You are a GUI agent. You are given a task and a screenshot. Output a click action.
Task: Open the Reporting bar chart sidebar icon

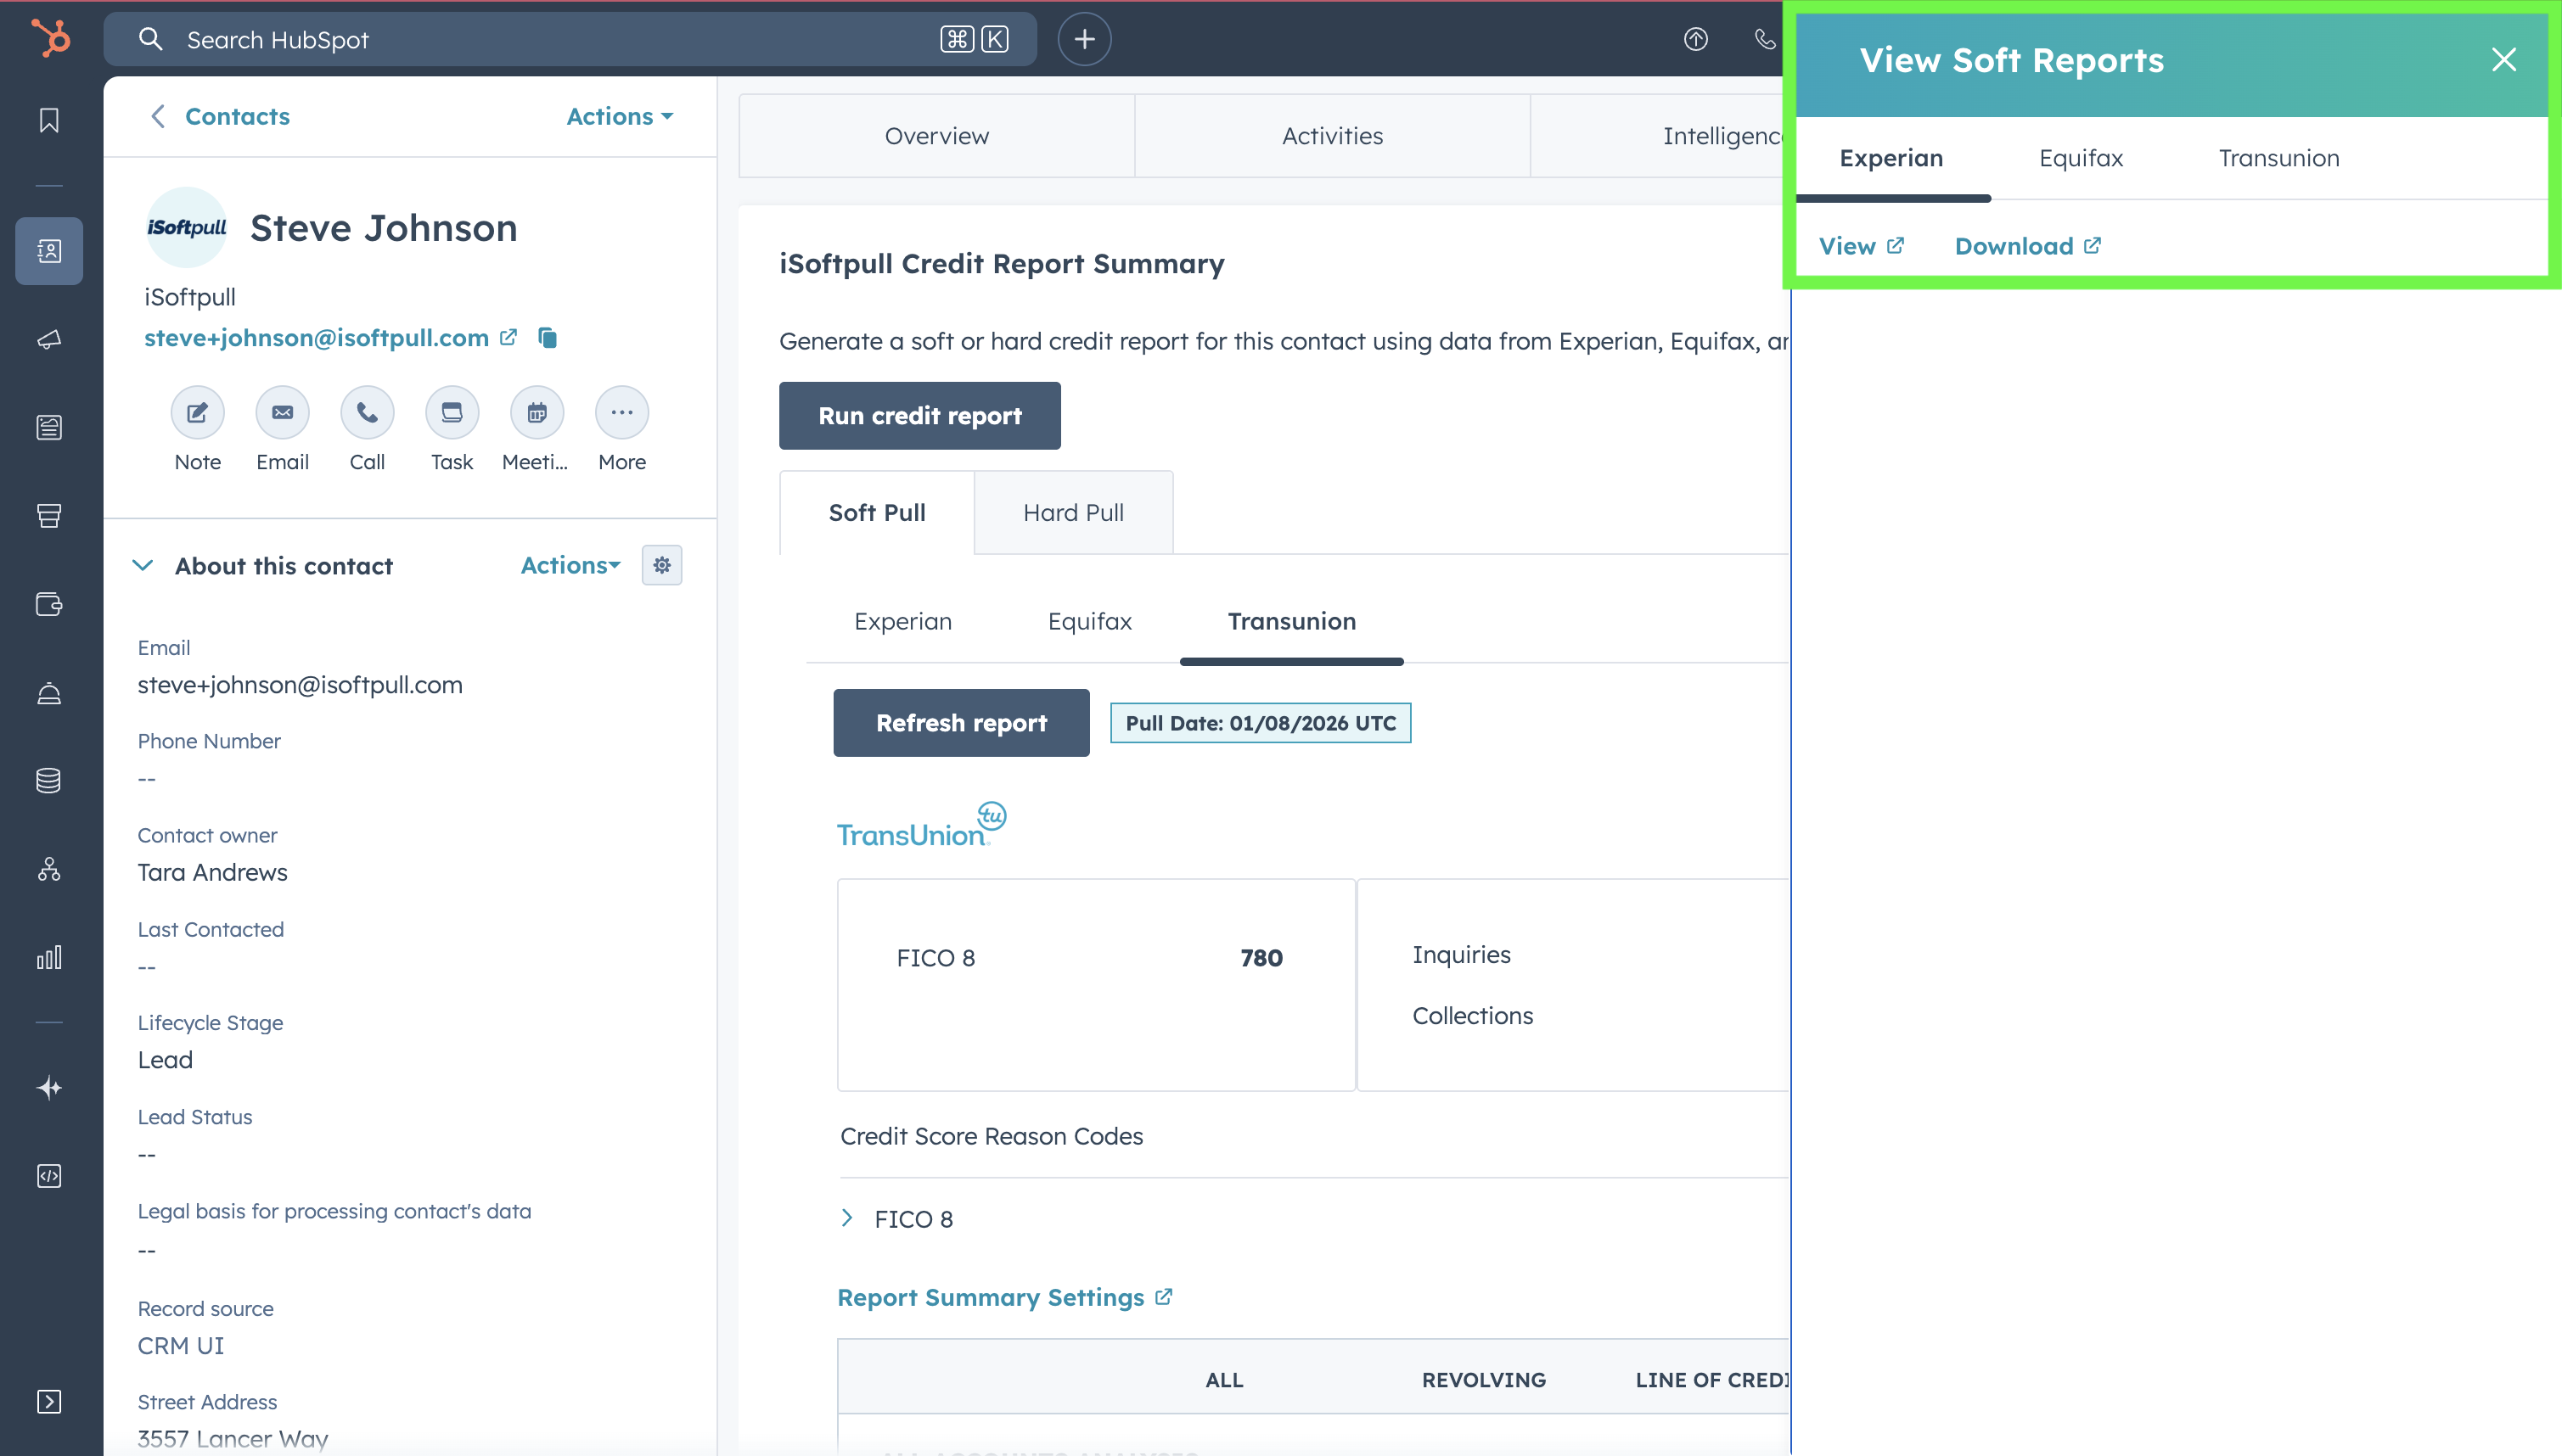[x=49, y=957]
